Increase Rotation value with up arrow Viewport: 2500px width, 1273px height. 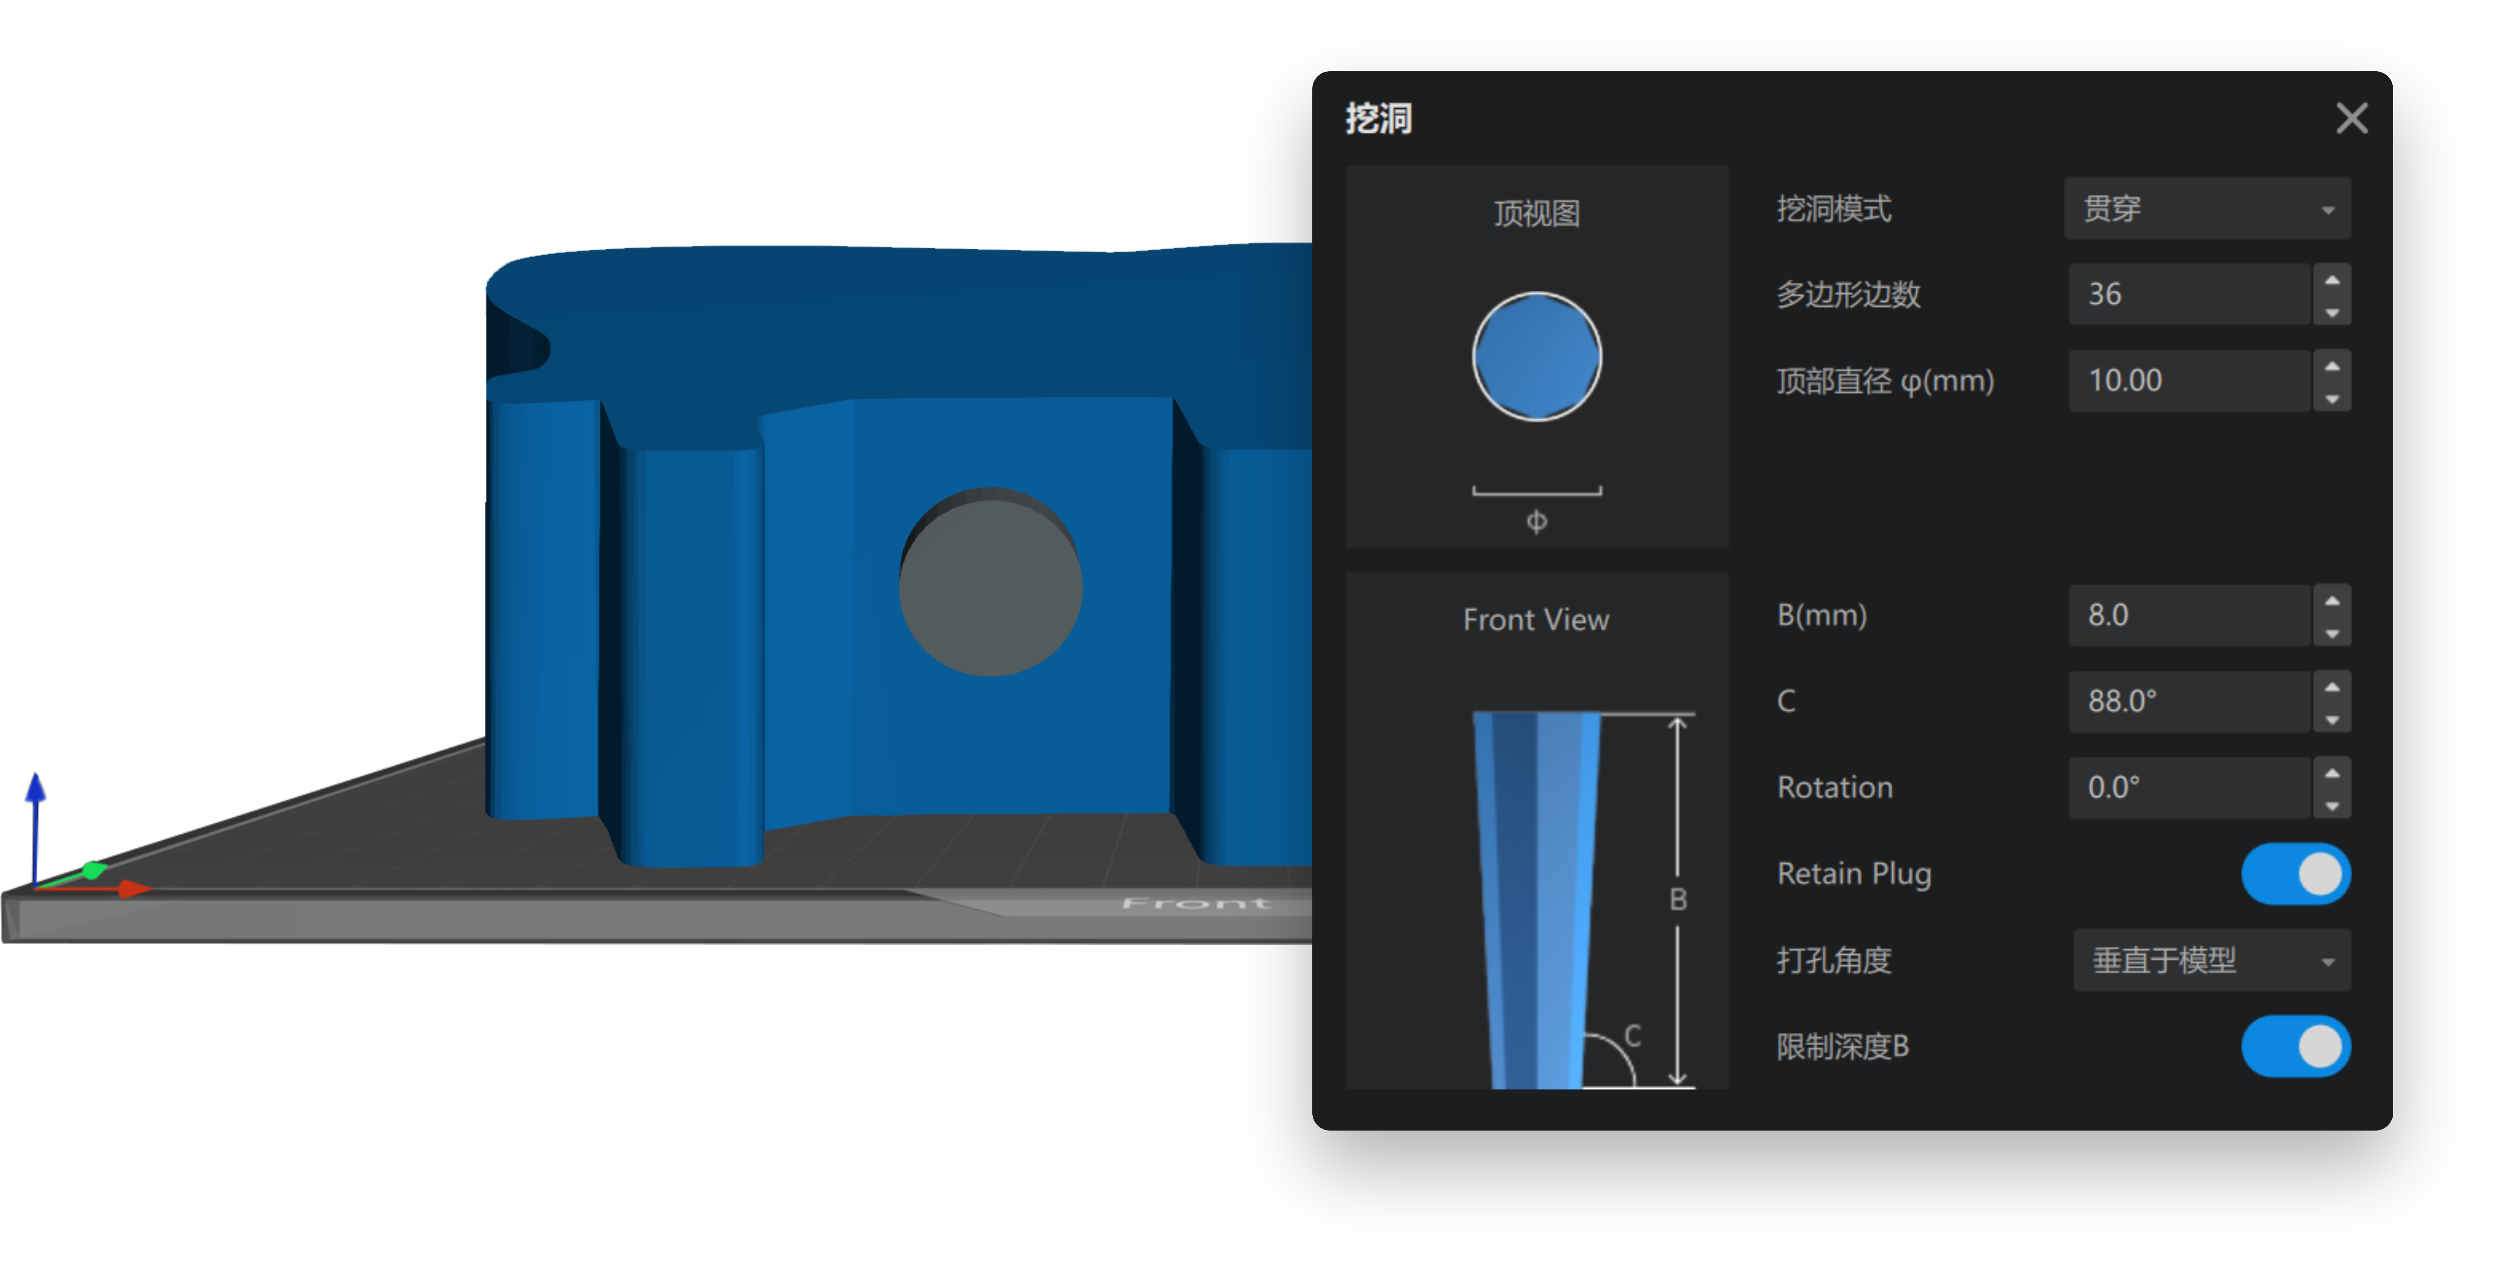[2331, 773]
